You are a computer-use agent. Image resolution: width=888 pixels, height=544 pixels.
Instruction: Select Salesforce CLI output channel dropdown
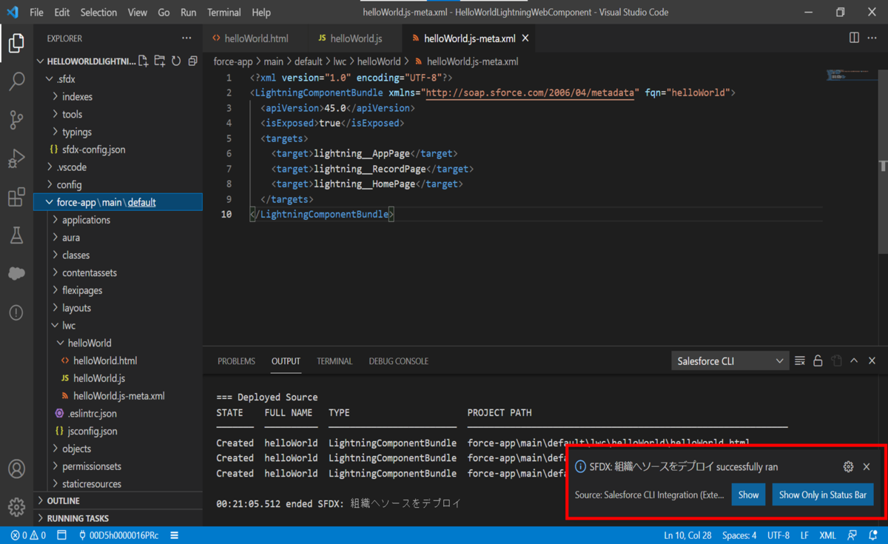click(x=730, y=361)
